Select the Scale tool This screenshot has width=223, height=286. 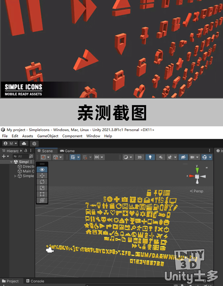42,188
